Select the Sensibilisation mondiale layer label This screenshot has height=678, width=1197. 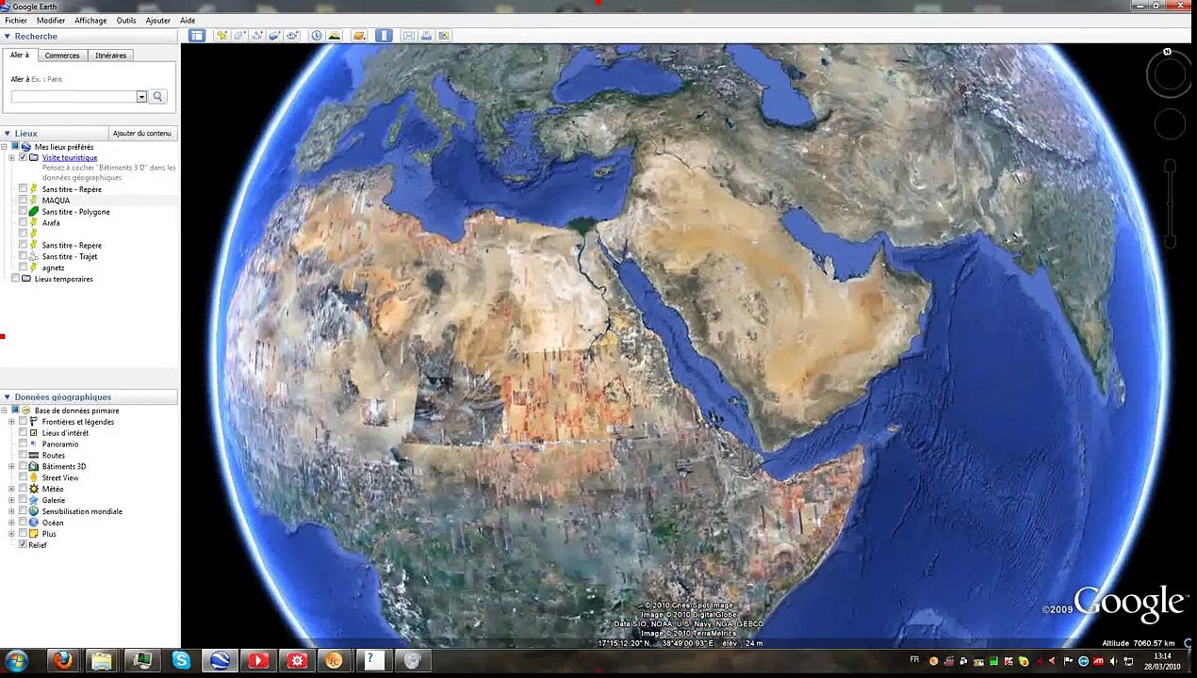pyautogui.click(x=82, y=511)
